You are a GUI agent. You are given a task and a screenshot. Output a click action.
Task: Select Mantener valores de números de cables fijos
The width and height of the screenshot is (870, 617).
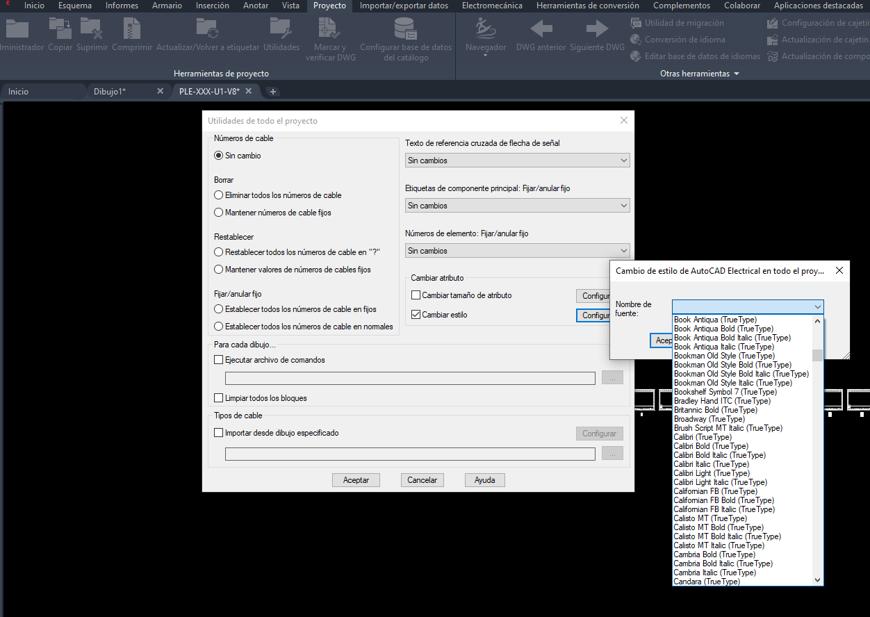point(219,270)
